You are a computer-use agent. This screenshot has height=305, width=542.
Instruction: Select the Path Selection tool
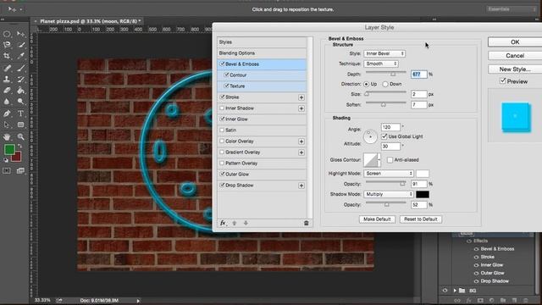coord(7,125)
